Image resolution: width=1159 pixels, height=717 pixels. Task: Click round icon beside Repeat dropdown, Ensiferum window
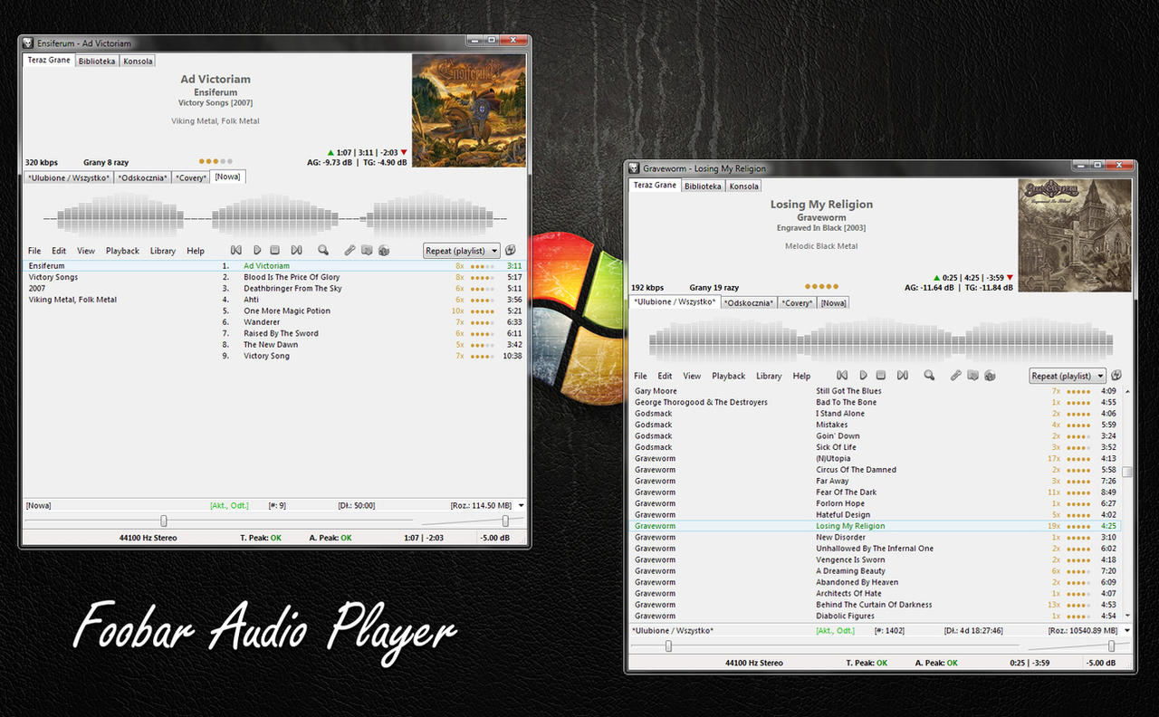pos(511,251)
